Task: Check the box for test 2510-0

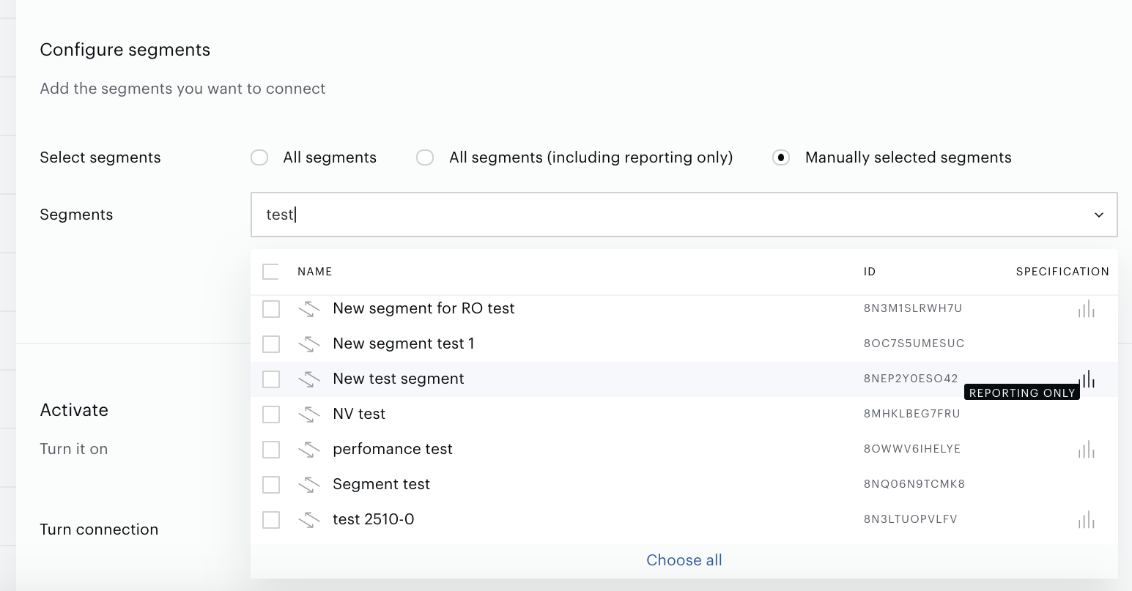Action: coord(271,520)
